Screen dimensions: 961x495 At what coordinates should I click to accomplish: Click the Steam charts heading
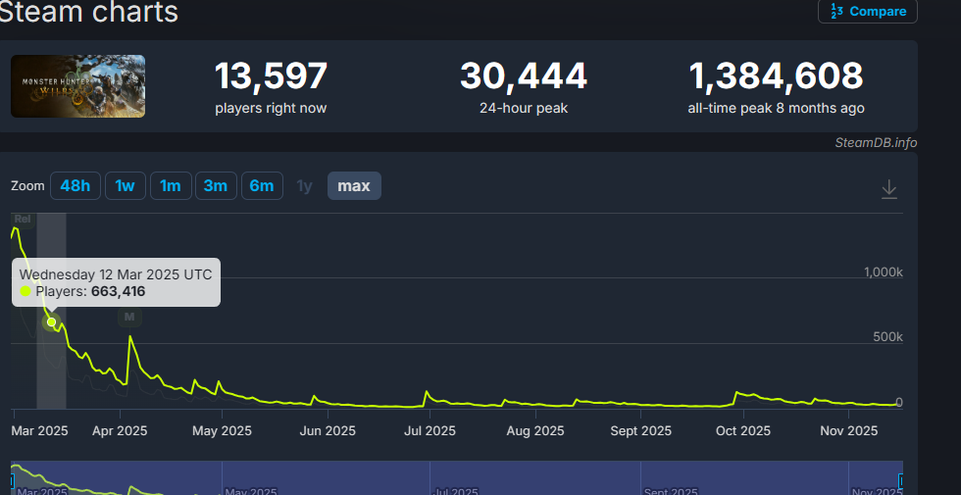(x=88, y=12)
